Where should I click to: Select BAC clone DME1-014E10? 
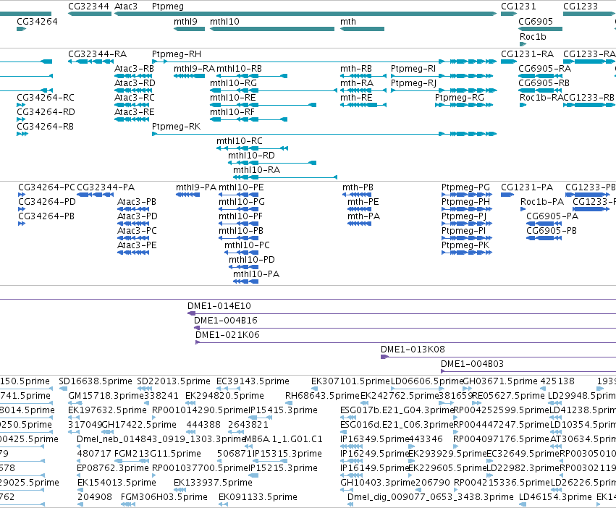click(x=402, y=313)
